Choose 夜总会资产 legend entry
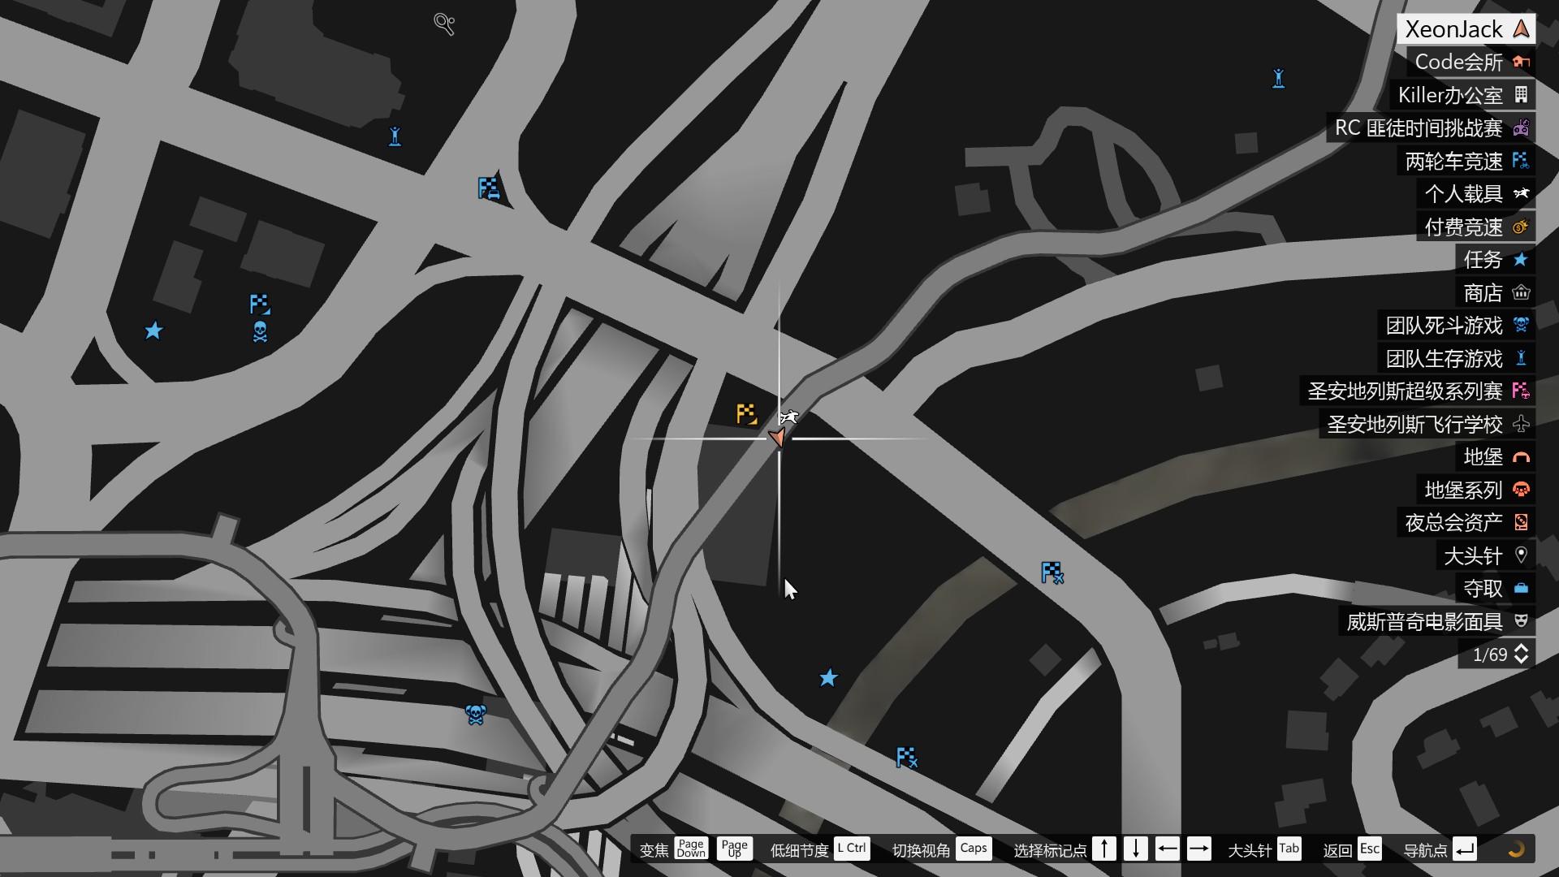 [x=1466, y=523]
